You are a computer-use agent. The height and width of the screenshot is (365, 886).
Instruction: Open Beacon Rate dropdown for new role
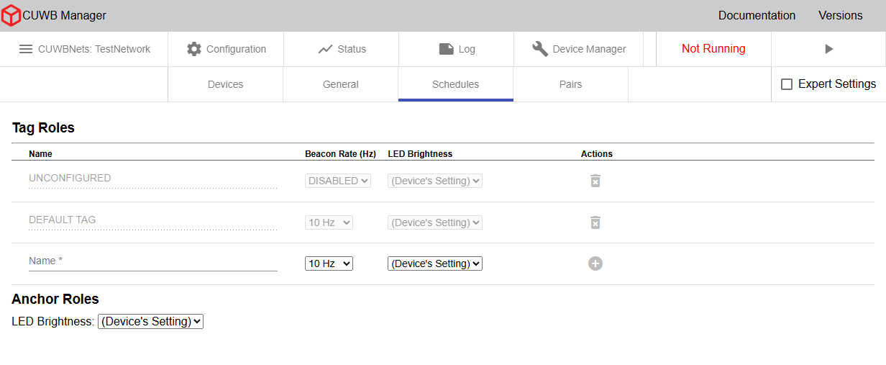click(329, 263)
